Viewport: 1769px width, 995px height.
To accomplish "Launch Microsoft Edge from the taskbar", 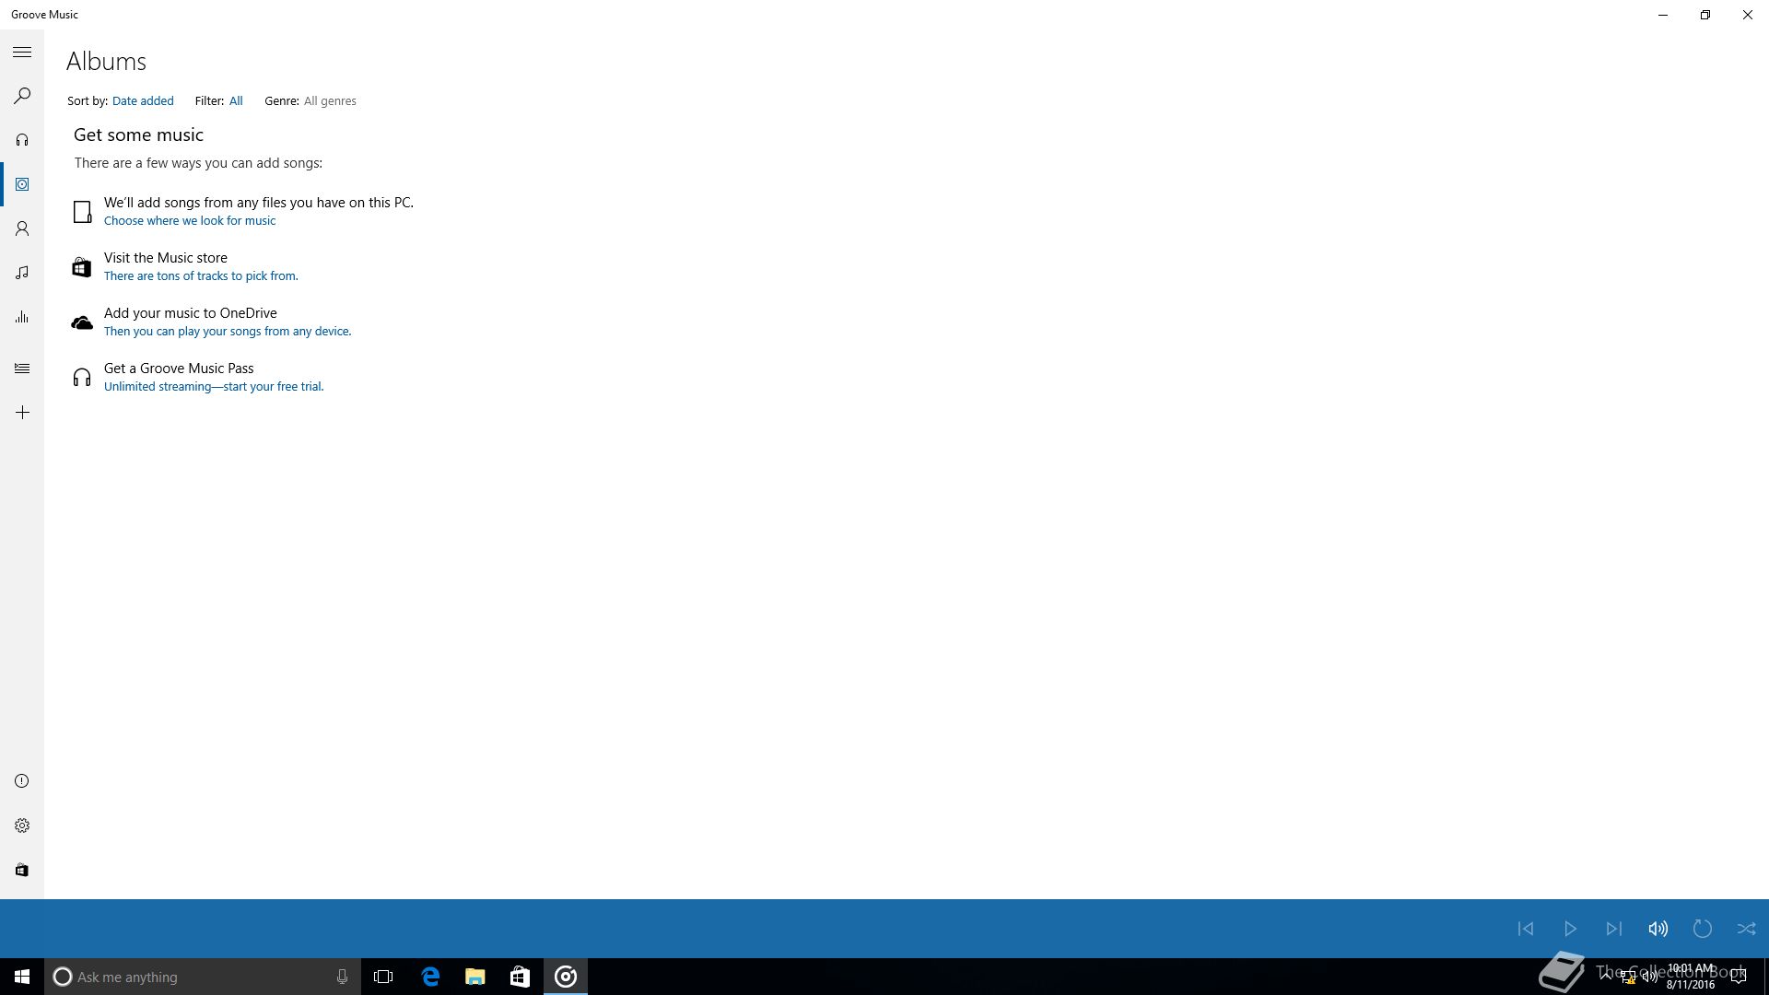I will click(x=430, y=977).
